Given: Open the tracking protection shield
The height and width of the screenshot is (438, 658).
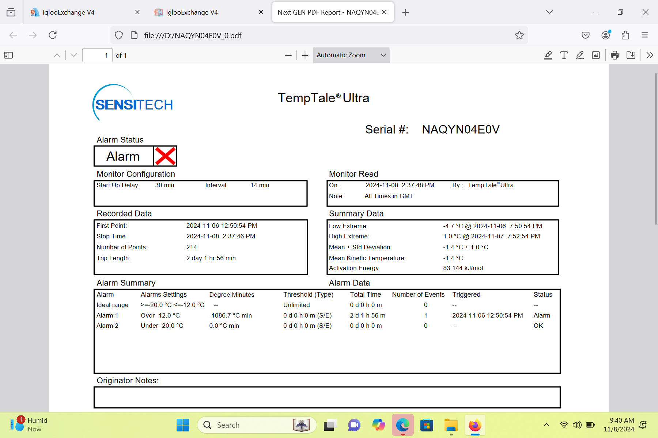Looking at the screenshot, I should pos(119,35).
